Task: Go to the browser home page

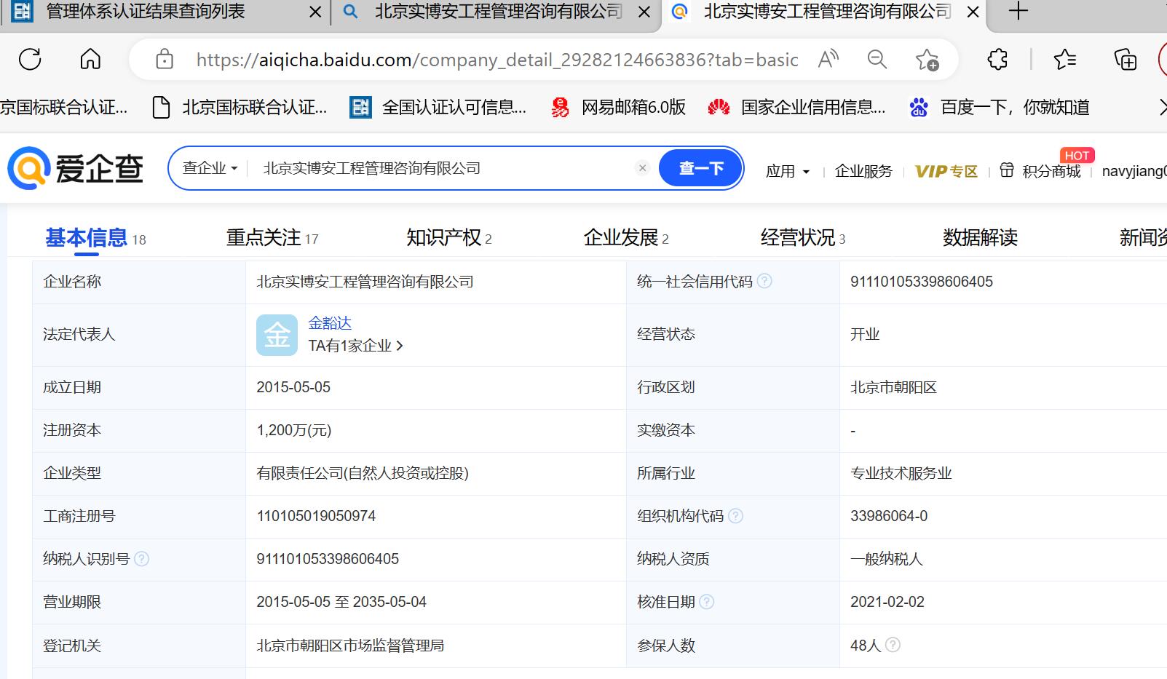Action: 90,59
